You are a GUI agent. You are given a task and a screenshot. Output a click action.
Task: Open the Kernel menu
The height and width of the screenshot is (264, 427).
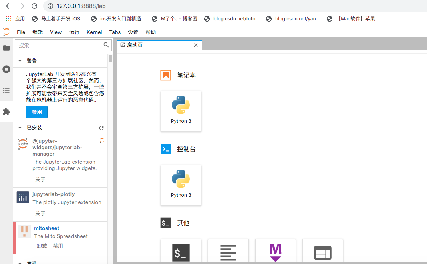[94, 32]
